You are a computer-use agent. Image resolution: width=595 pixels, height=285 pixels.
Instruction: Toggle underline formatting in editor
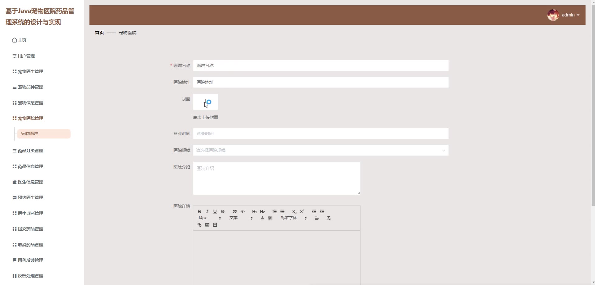pos(215,211)
